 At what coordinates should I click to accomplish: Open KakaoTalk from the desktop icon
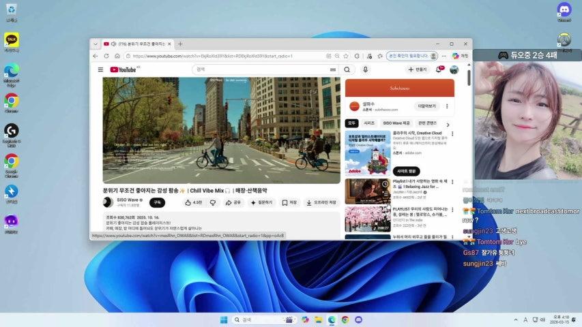point(11,40)
